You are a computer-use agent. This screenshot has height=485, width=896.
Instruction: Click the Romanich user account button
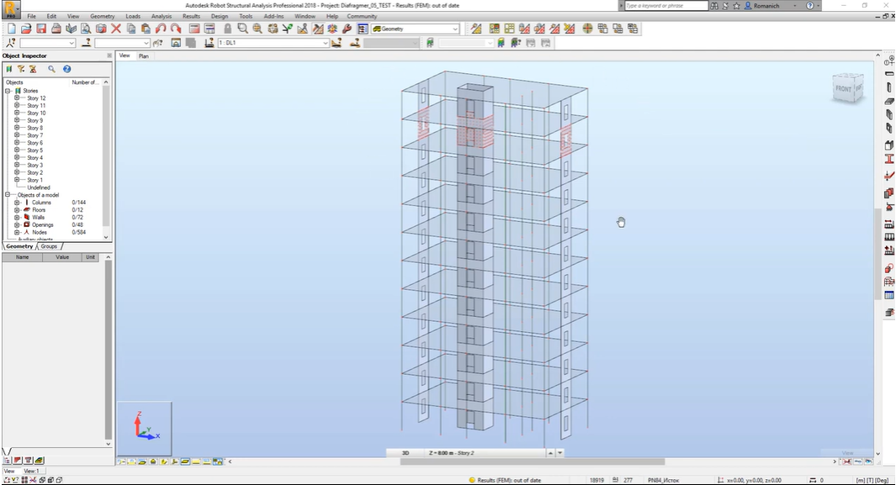pos(766,6)
